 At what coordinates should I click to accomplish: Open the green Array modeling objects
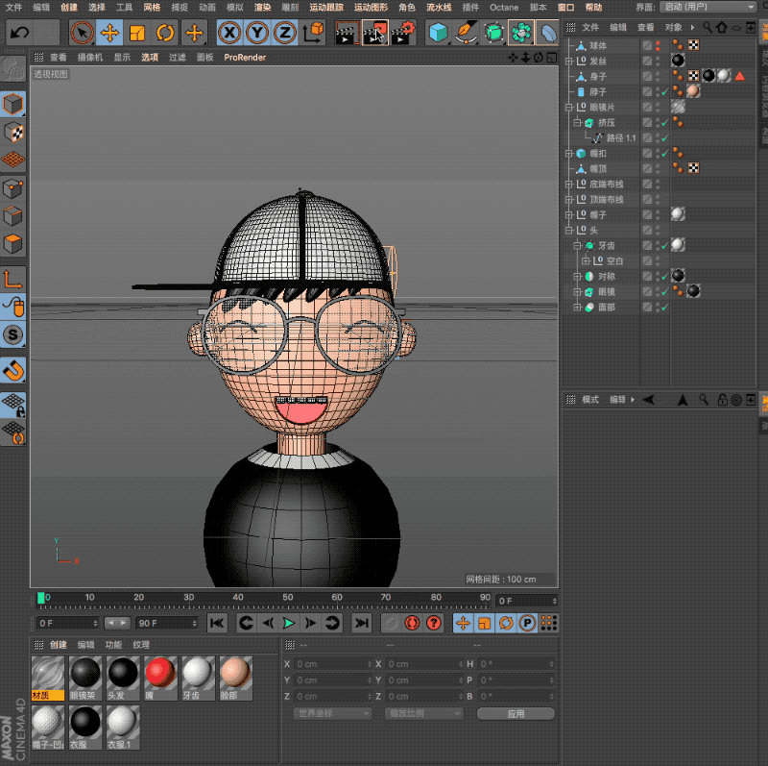pos(521,33)
